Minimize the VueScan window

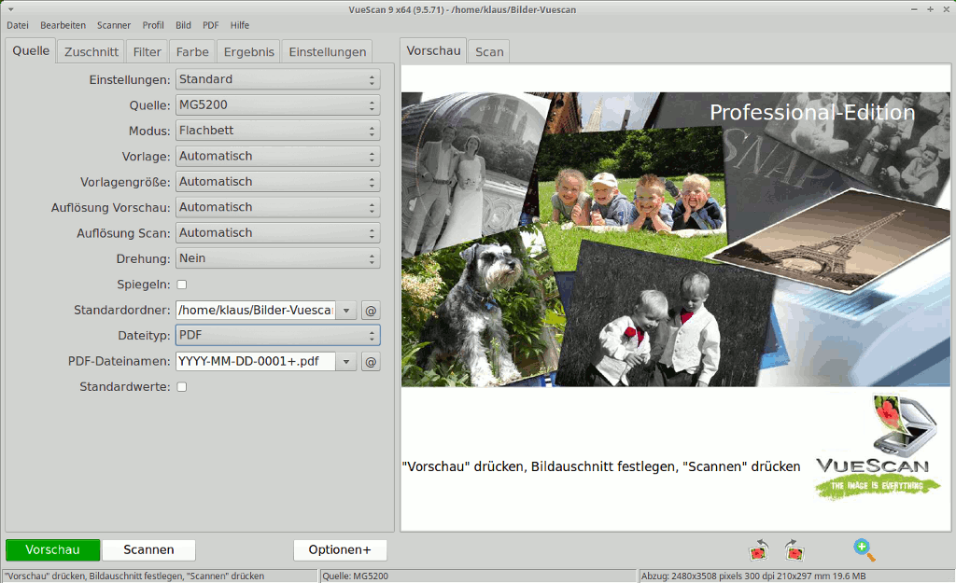(915, 9)
